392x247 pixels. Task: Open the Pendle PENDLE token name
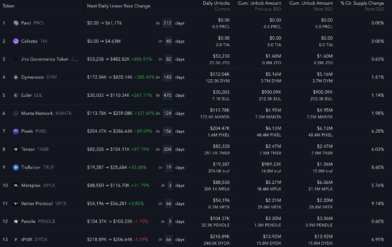tap(38, 222)
